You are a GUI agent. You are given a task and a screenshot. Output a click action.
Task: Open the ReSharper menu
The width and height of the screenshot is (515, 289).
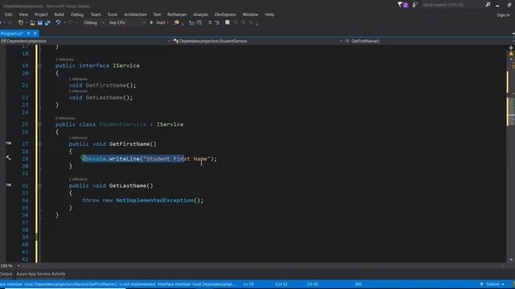tap(177, 14)
